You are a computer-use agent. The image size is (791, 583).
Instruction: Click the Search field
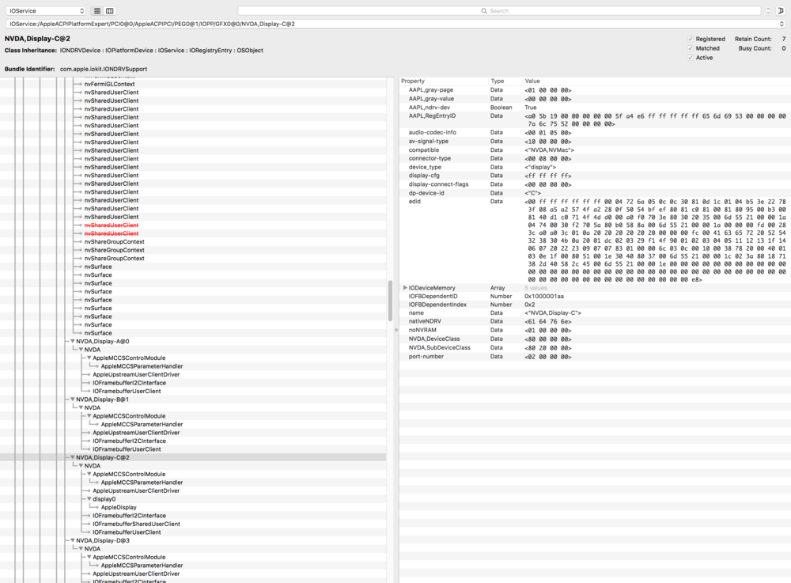tap(499, 10)
